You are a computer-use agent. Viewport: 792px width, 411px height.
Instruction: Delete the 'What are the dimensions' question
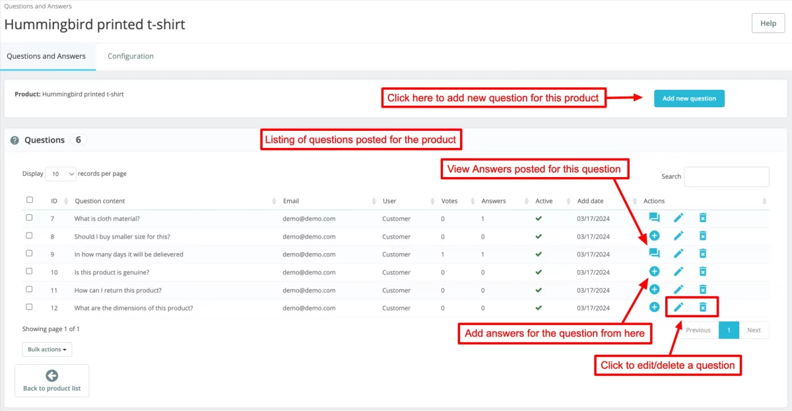click(x=703, y=307)
